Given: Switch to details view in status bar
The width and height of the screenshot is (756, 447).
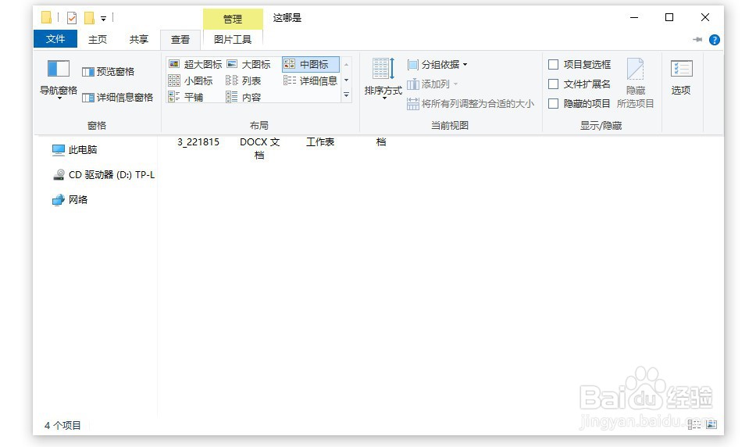Looking at the screenshot, I should click(x=694, y=425).
